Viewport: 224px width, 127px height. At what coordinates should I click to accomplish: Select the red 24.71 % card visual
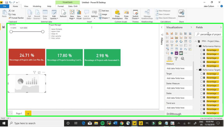[27, 57]
